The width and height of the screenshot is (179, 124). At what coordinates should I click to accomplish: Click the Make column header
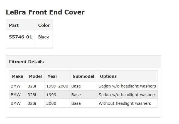[18, 76]
